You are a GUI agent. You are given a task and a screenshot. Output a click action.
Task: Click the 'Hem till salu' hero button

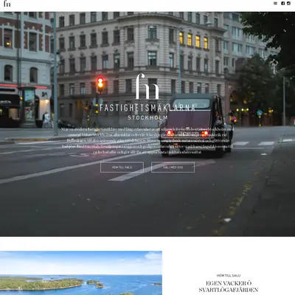tap(122, 167)
